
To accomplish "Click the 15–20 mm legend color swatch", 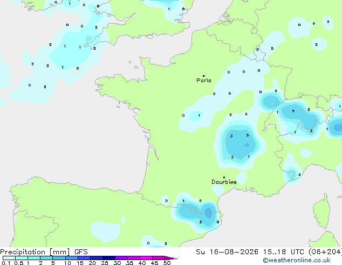I will click(84, 258).
